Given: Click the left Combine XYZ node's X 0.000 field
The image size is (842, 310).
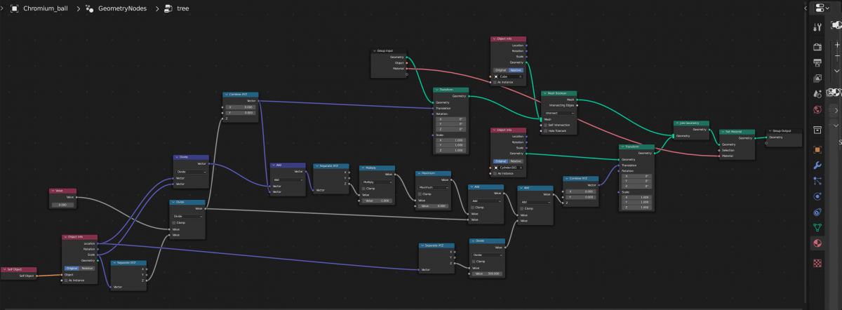Looking at the screenshot, I should click(241, 107).
